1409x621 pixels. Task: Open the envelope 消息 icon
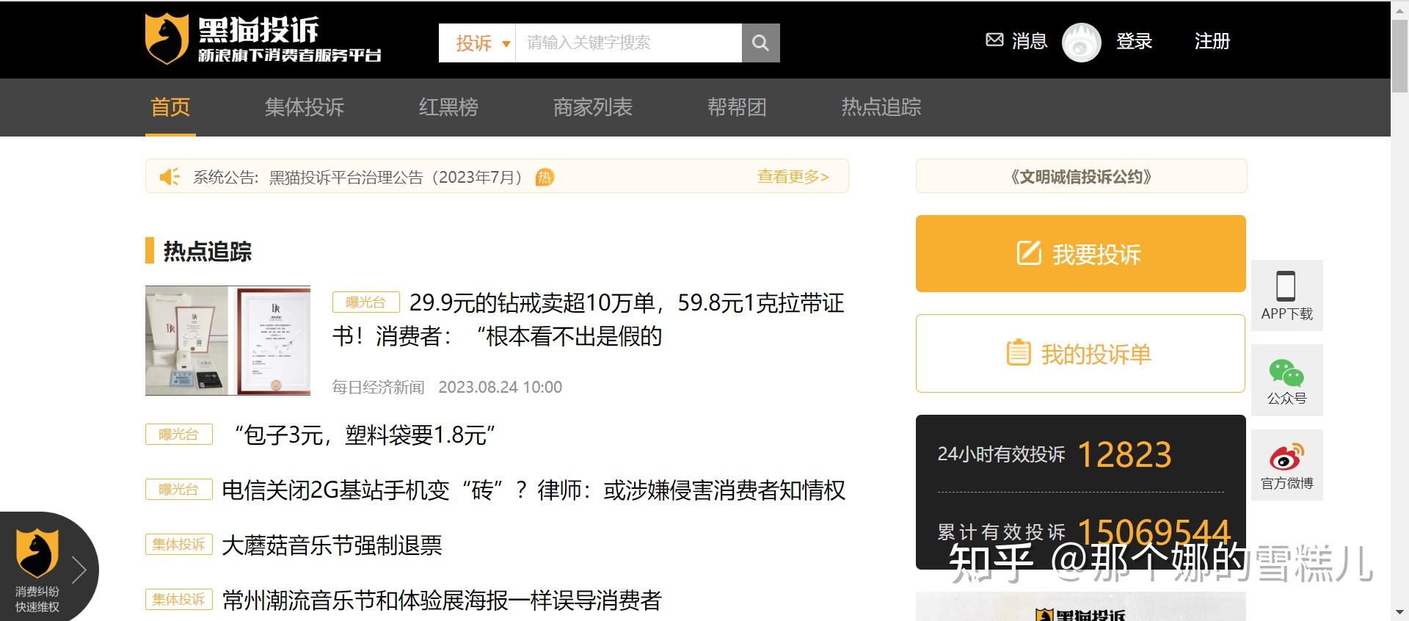[x=994, y=40]
